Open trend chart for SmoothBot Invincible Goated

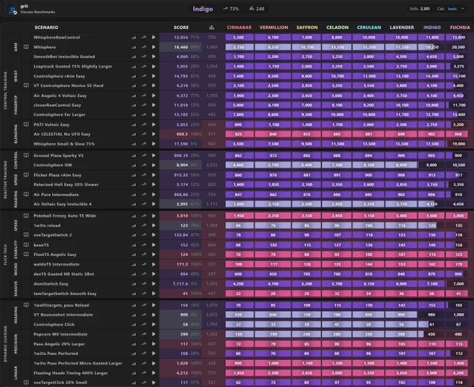(144, 56)
